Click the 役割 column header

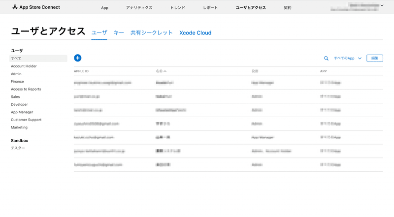tap(255, 71)
